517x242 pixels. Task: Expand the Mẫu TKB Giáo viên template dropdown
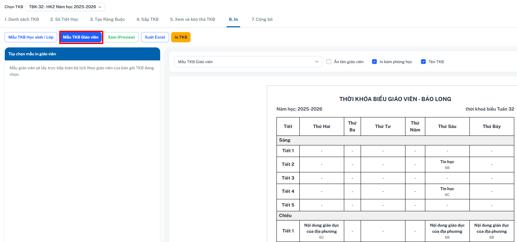248,62
